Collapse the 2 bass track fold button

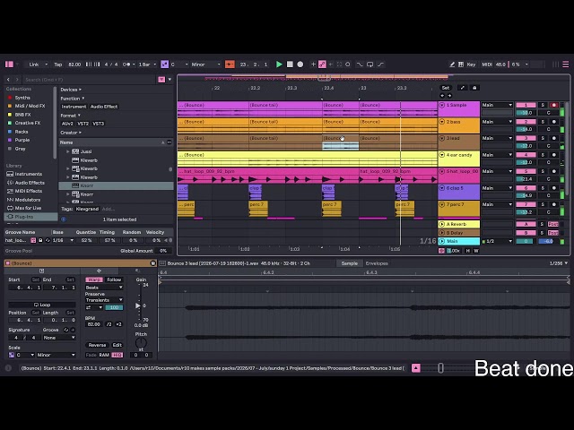click(x=442, y=122)
